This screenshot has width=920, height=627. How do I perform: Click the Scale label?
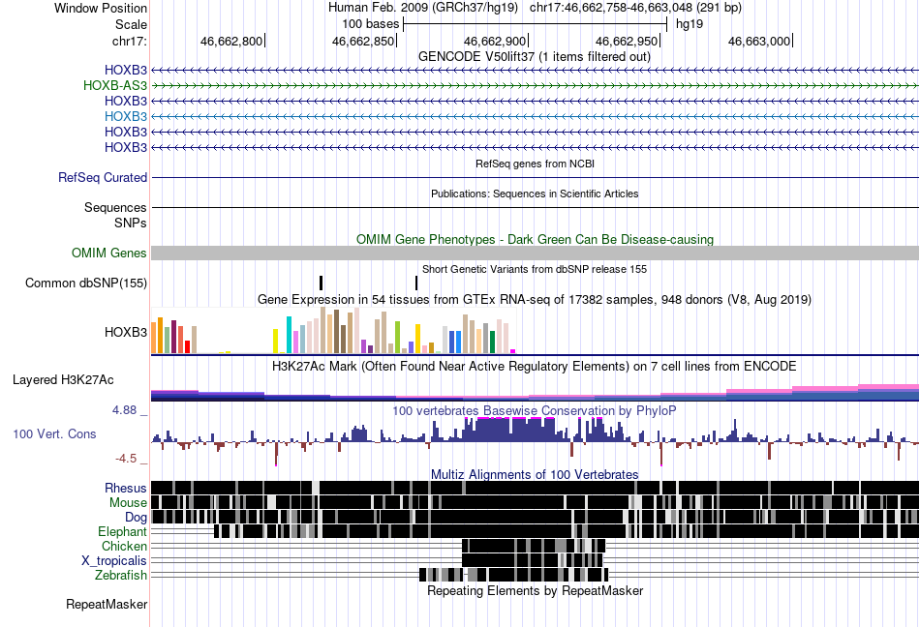point(131,24)
